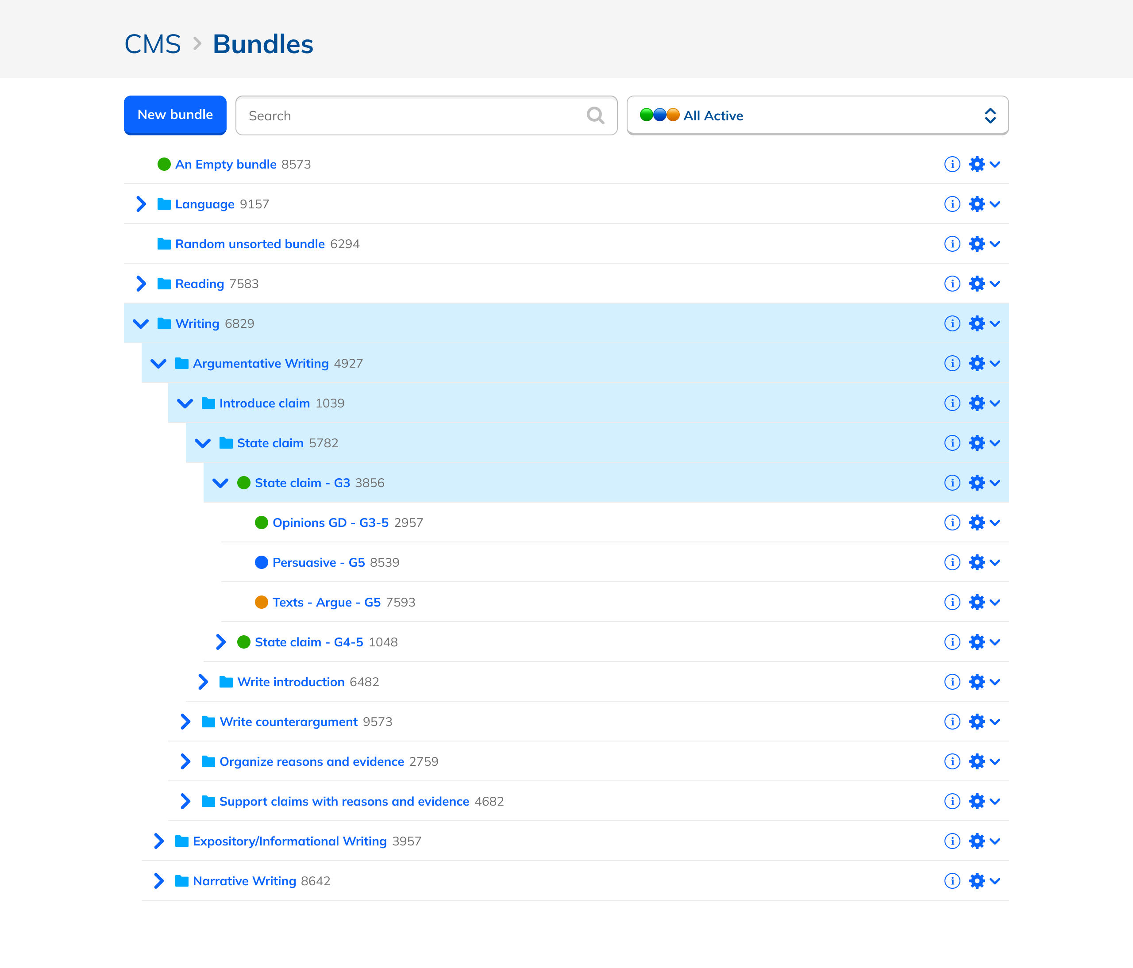Expand State claim - G4-5 bundle

coord(220,642)
